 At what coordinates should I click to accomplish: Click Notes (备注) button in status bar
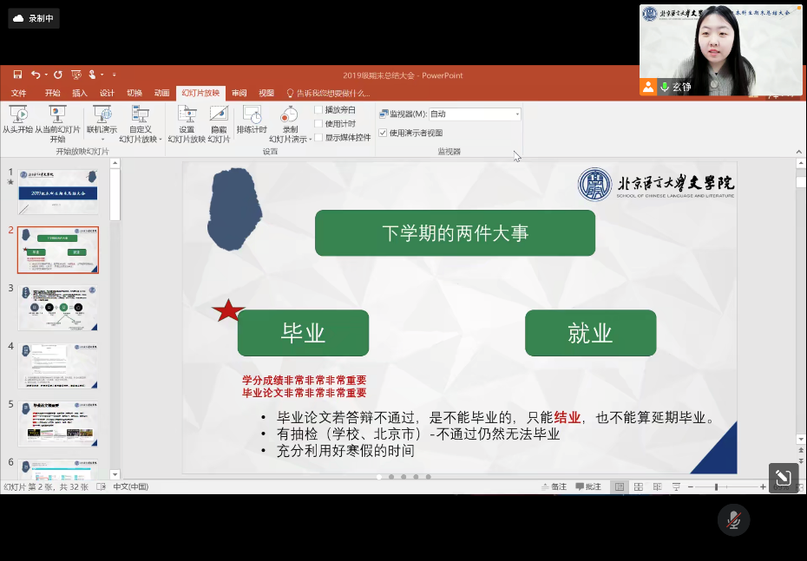553,487
